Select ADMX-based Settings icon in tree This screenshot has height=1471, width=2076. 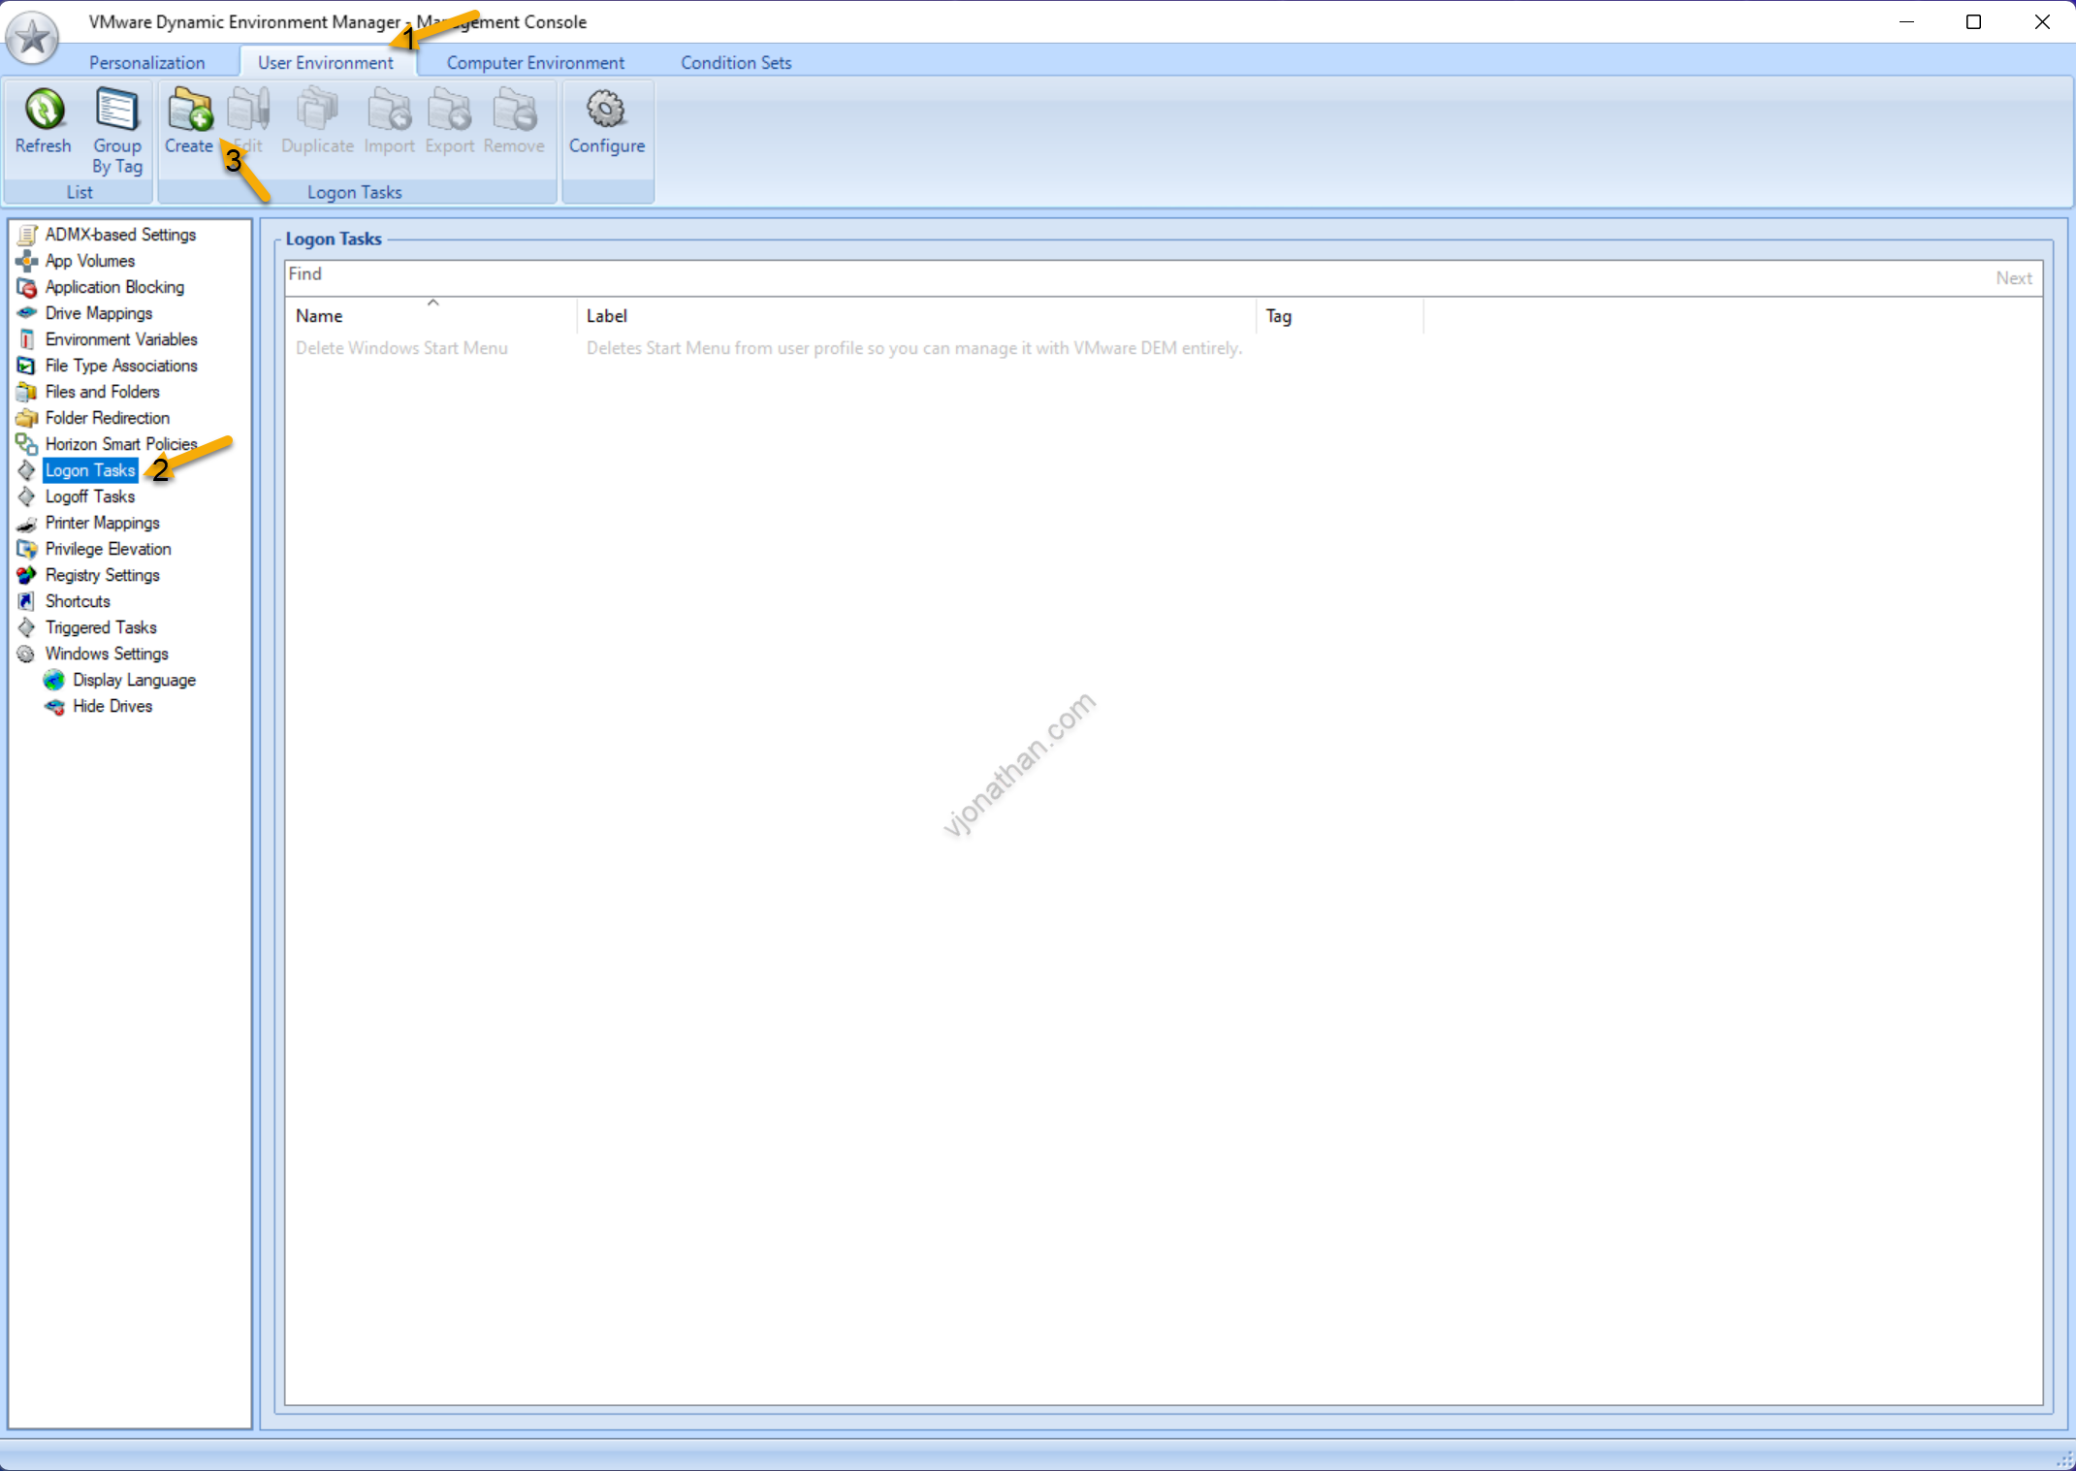coord(27,235)
